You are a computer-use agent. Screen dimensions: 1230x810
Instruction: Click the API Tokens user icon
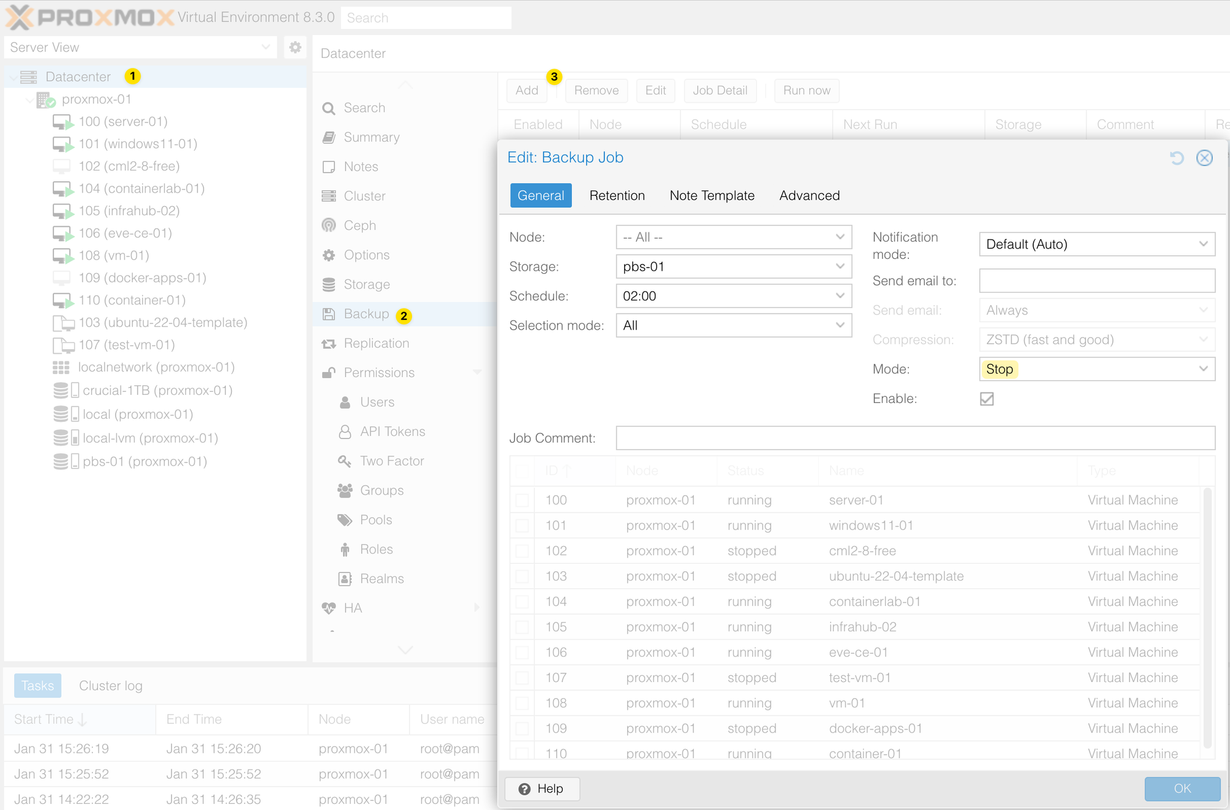(x=345, y=432)
